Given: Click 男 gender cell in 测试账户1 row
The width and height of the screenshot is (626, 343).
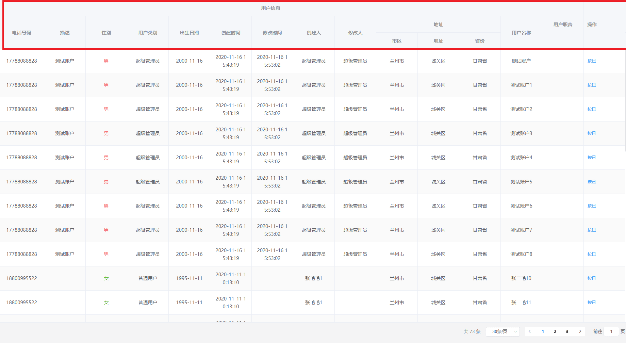Looking at the screenshot, I should 106,85.
